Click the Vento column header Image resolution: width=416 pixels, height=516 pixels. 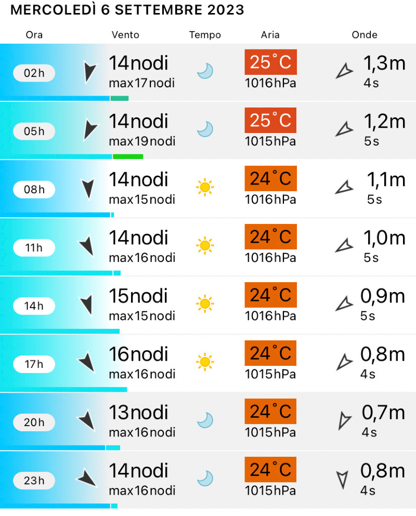(x=125, y=35)
